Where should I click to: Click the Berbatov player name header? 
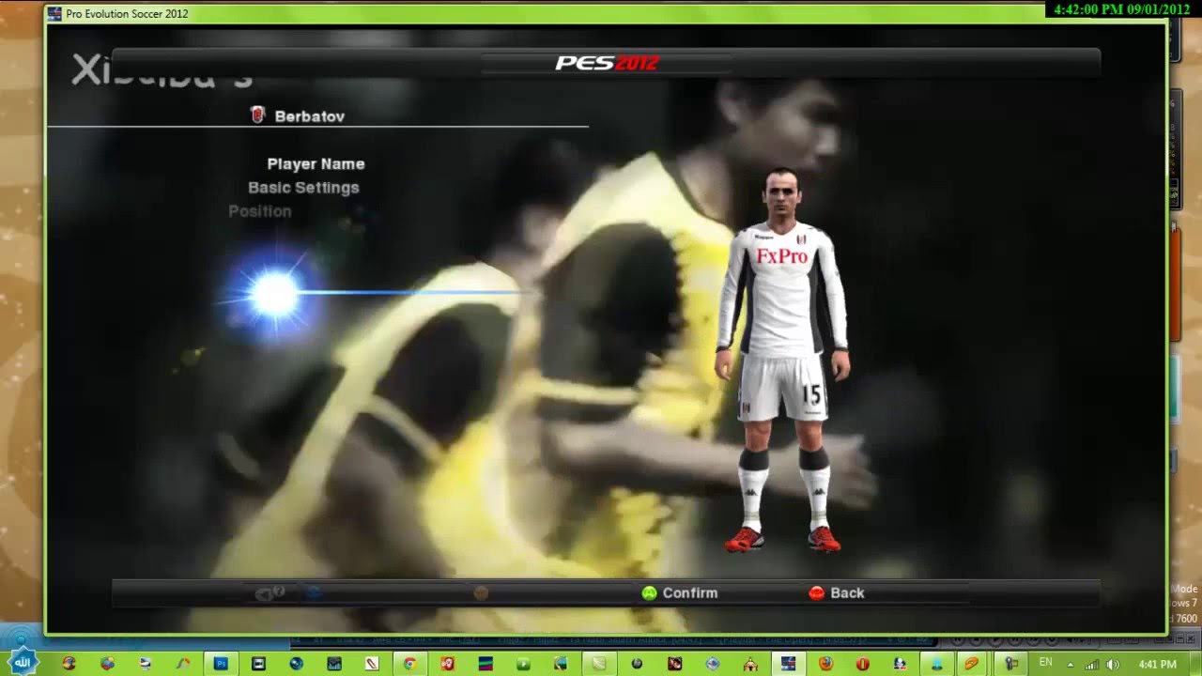click(x=309, y=116)
